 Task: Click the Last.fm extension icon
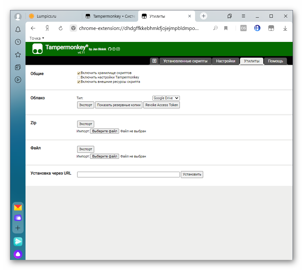pos(243,28)
